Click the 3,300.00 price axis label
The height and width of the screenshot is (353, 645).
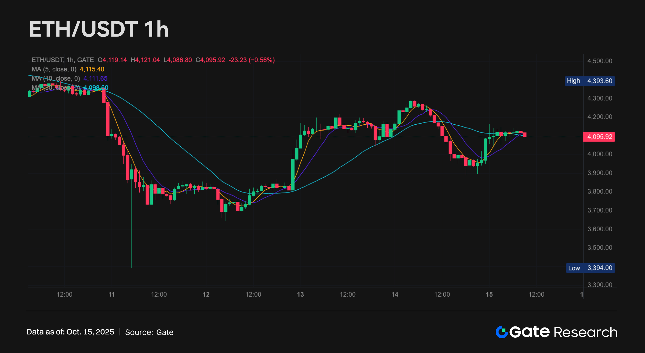(x=600, y=285)
